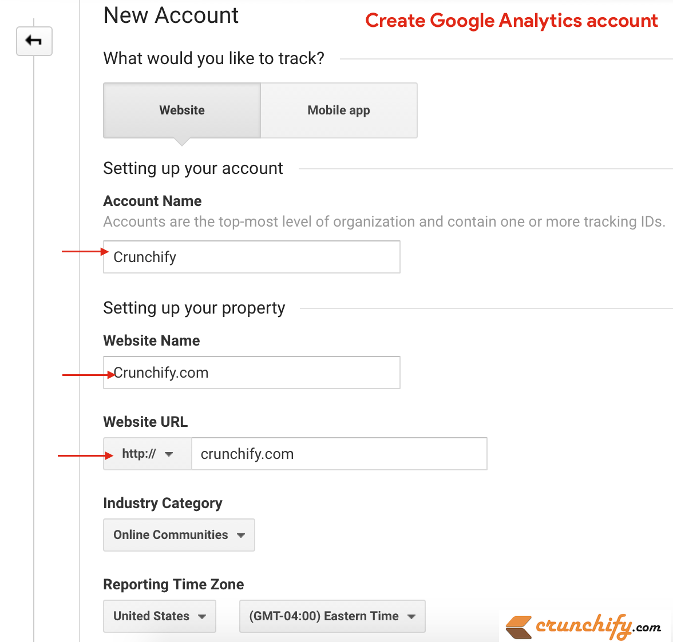The image size is (673, 642).
Task: Open the http:// protocol dropdown
Action: click(x=148, y=454)
